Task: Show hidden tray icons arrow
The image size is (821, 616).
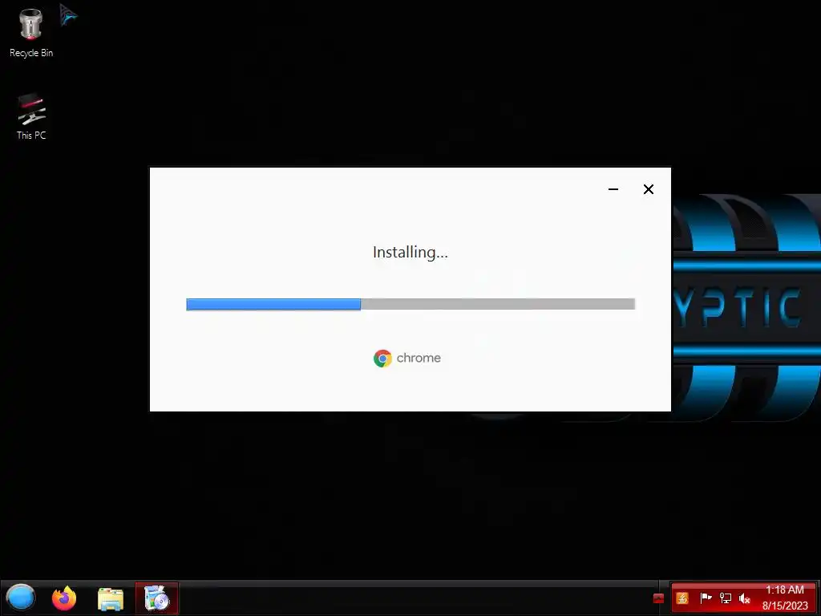Action: (659, 598)
